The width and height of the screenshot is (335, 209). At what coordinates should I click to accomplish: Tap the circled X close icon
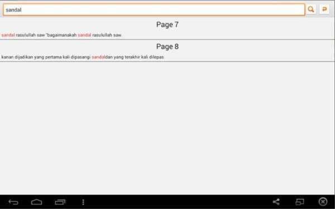click(323, 202)
